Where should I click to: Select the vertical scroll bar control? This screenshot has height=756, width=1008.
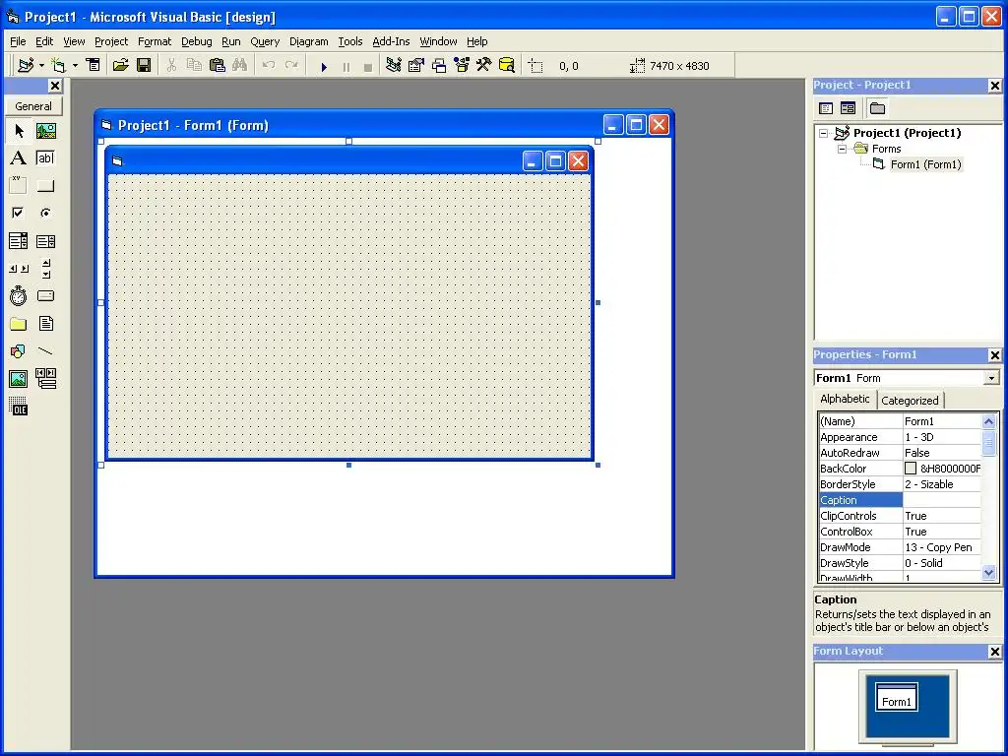[45, 269]
